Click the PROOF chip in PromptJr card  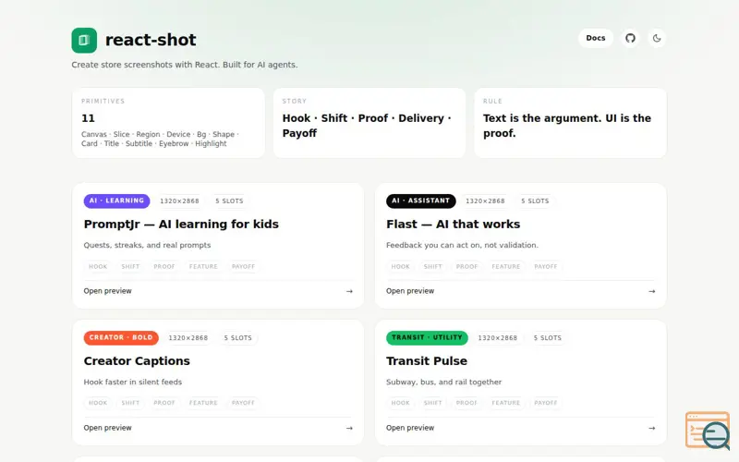164,266
